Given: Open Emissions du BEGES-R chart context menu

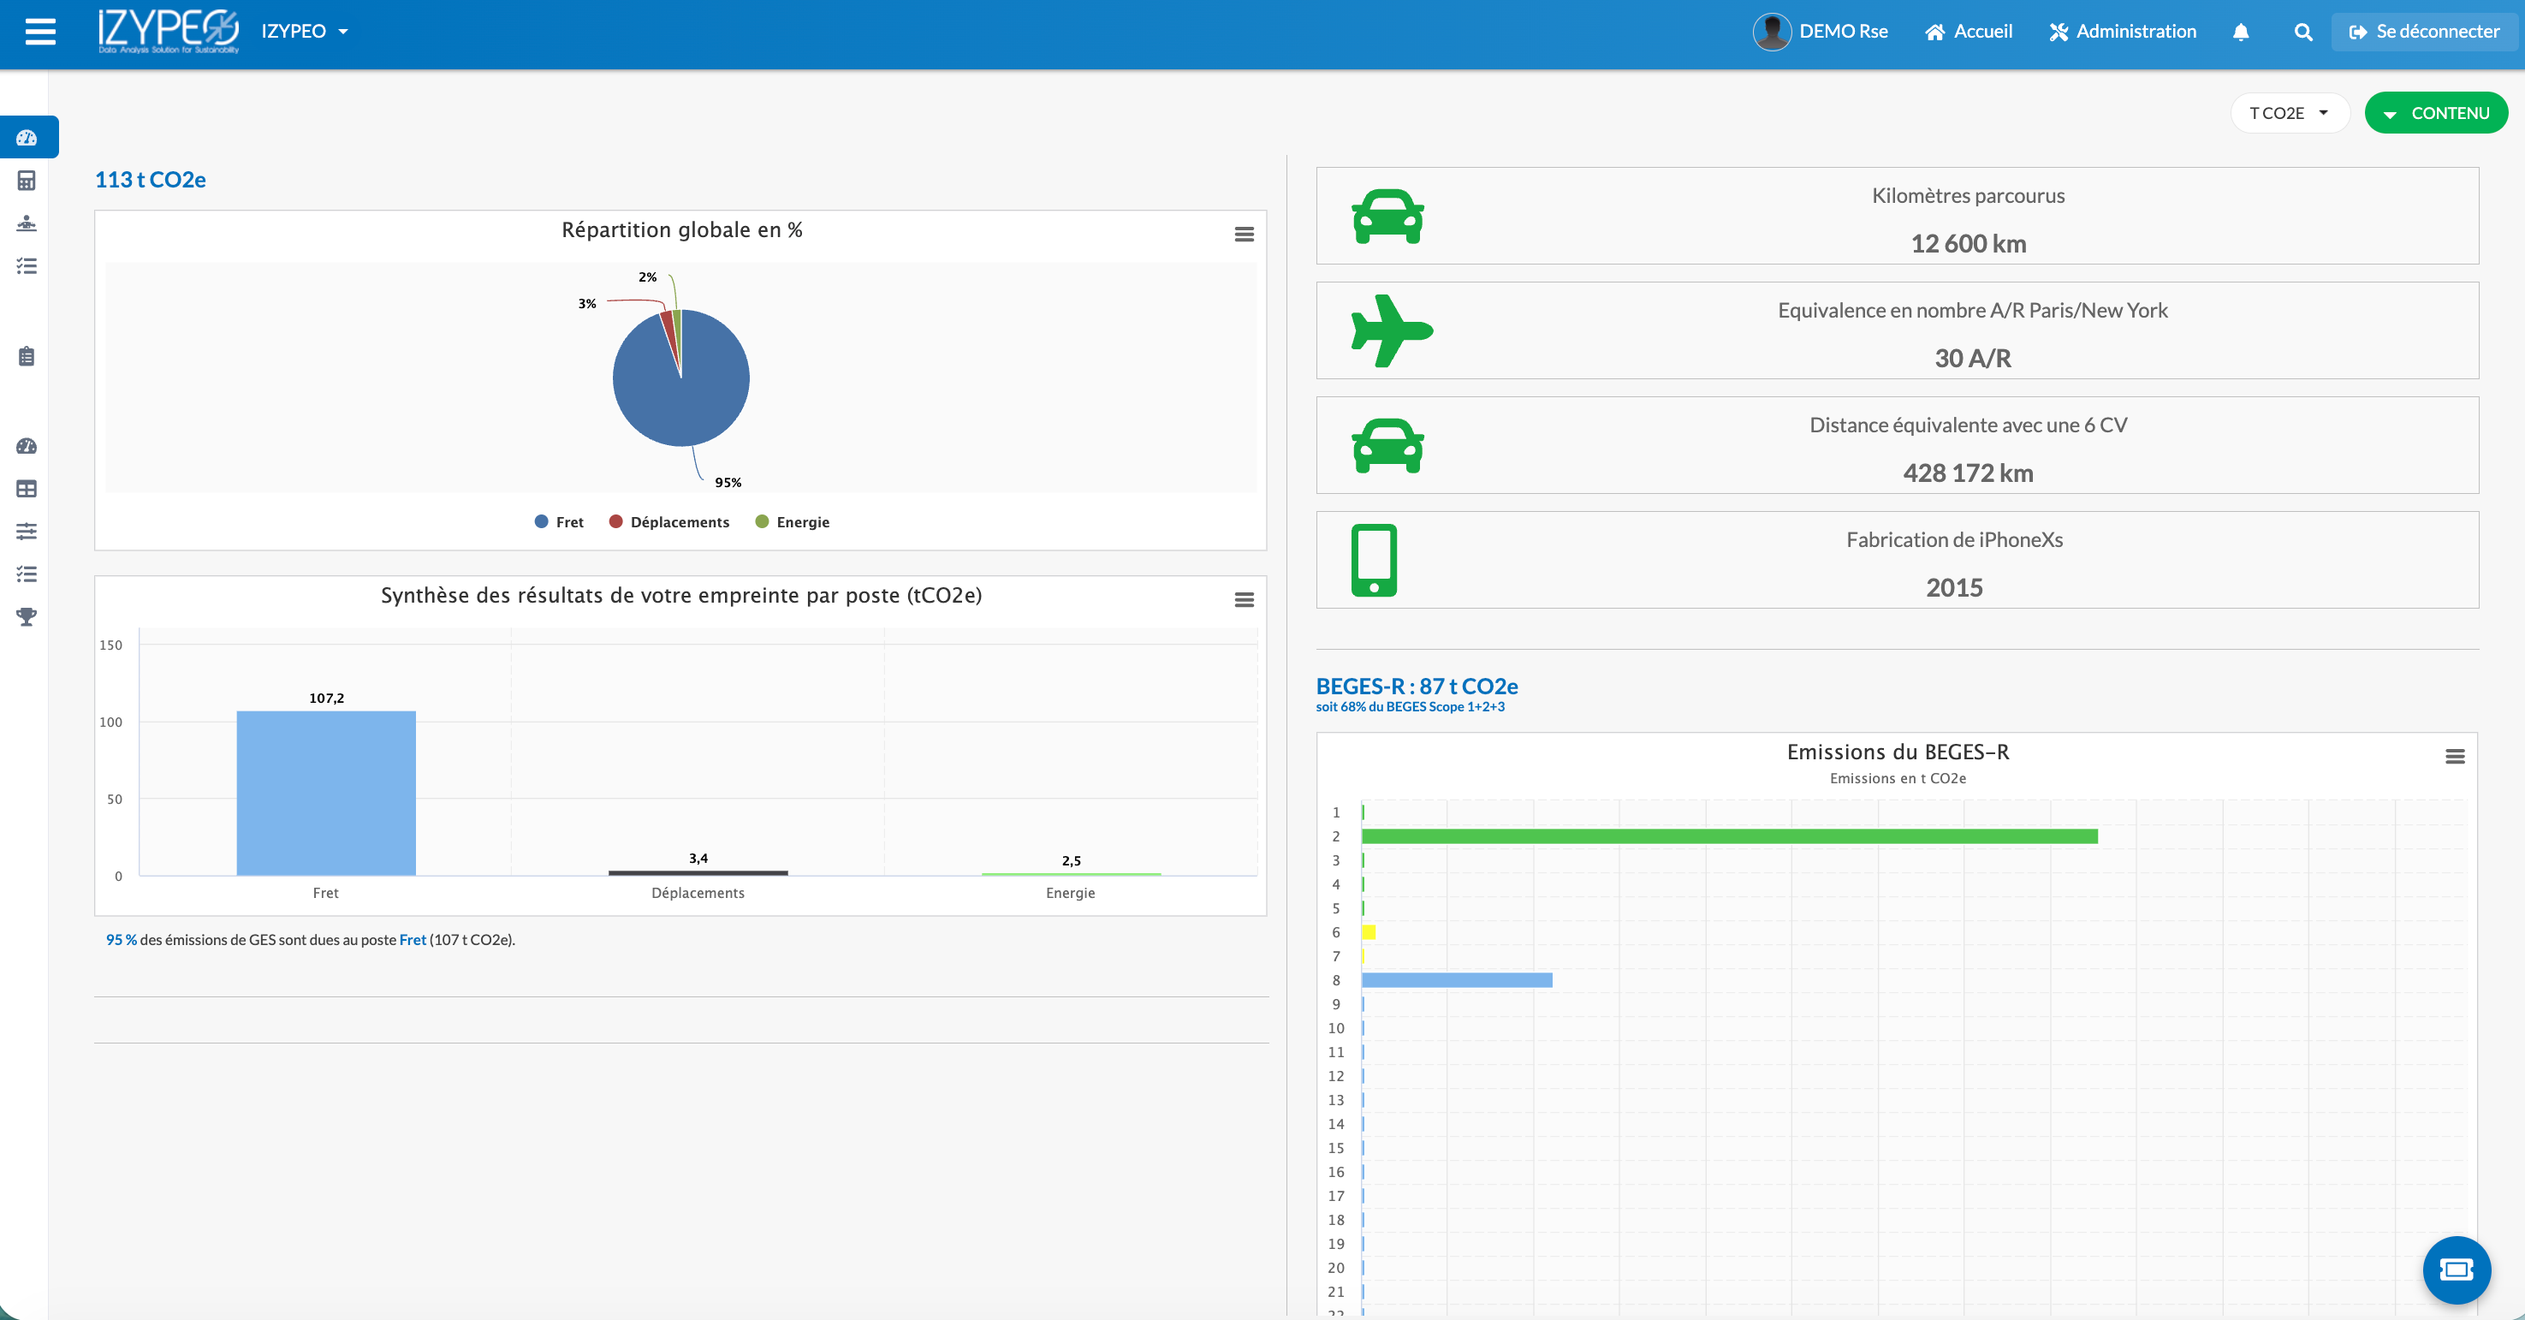Looking at the screenshot, I should point(2455,756).
